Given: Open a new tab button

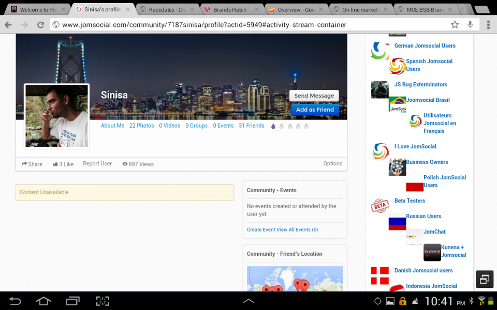Looking at the screenshot, I should (482, 9).
